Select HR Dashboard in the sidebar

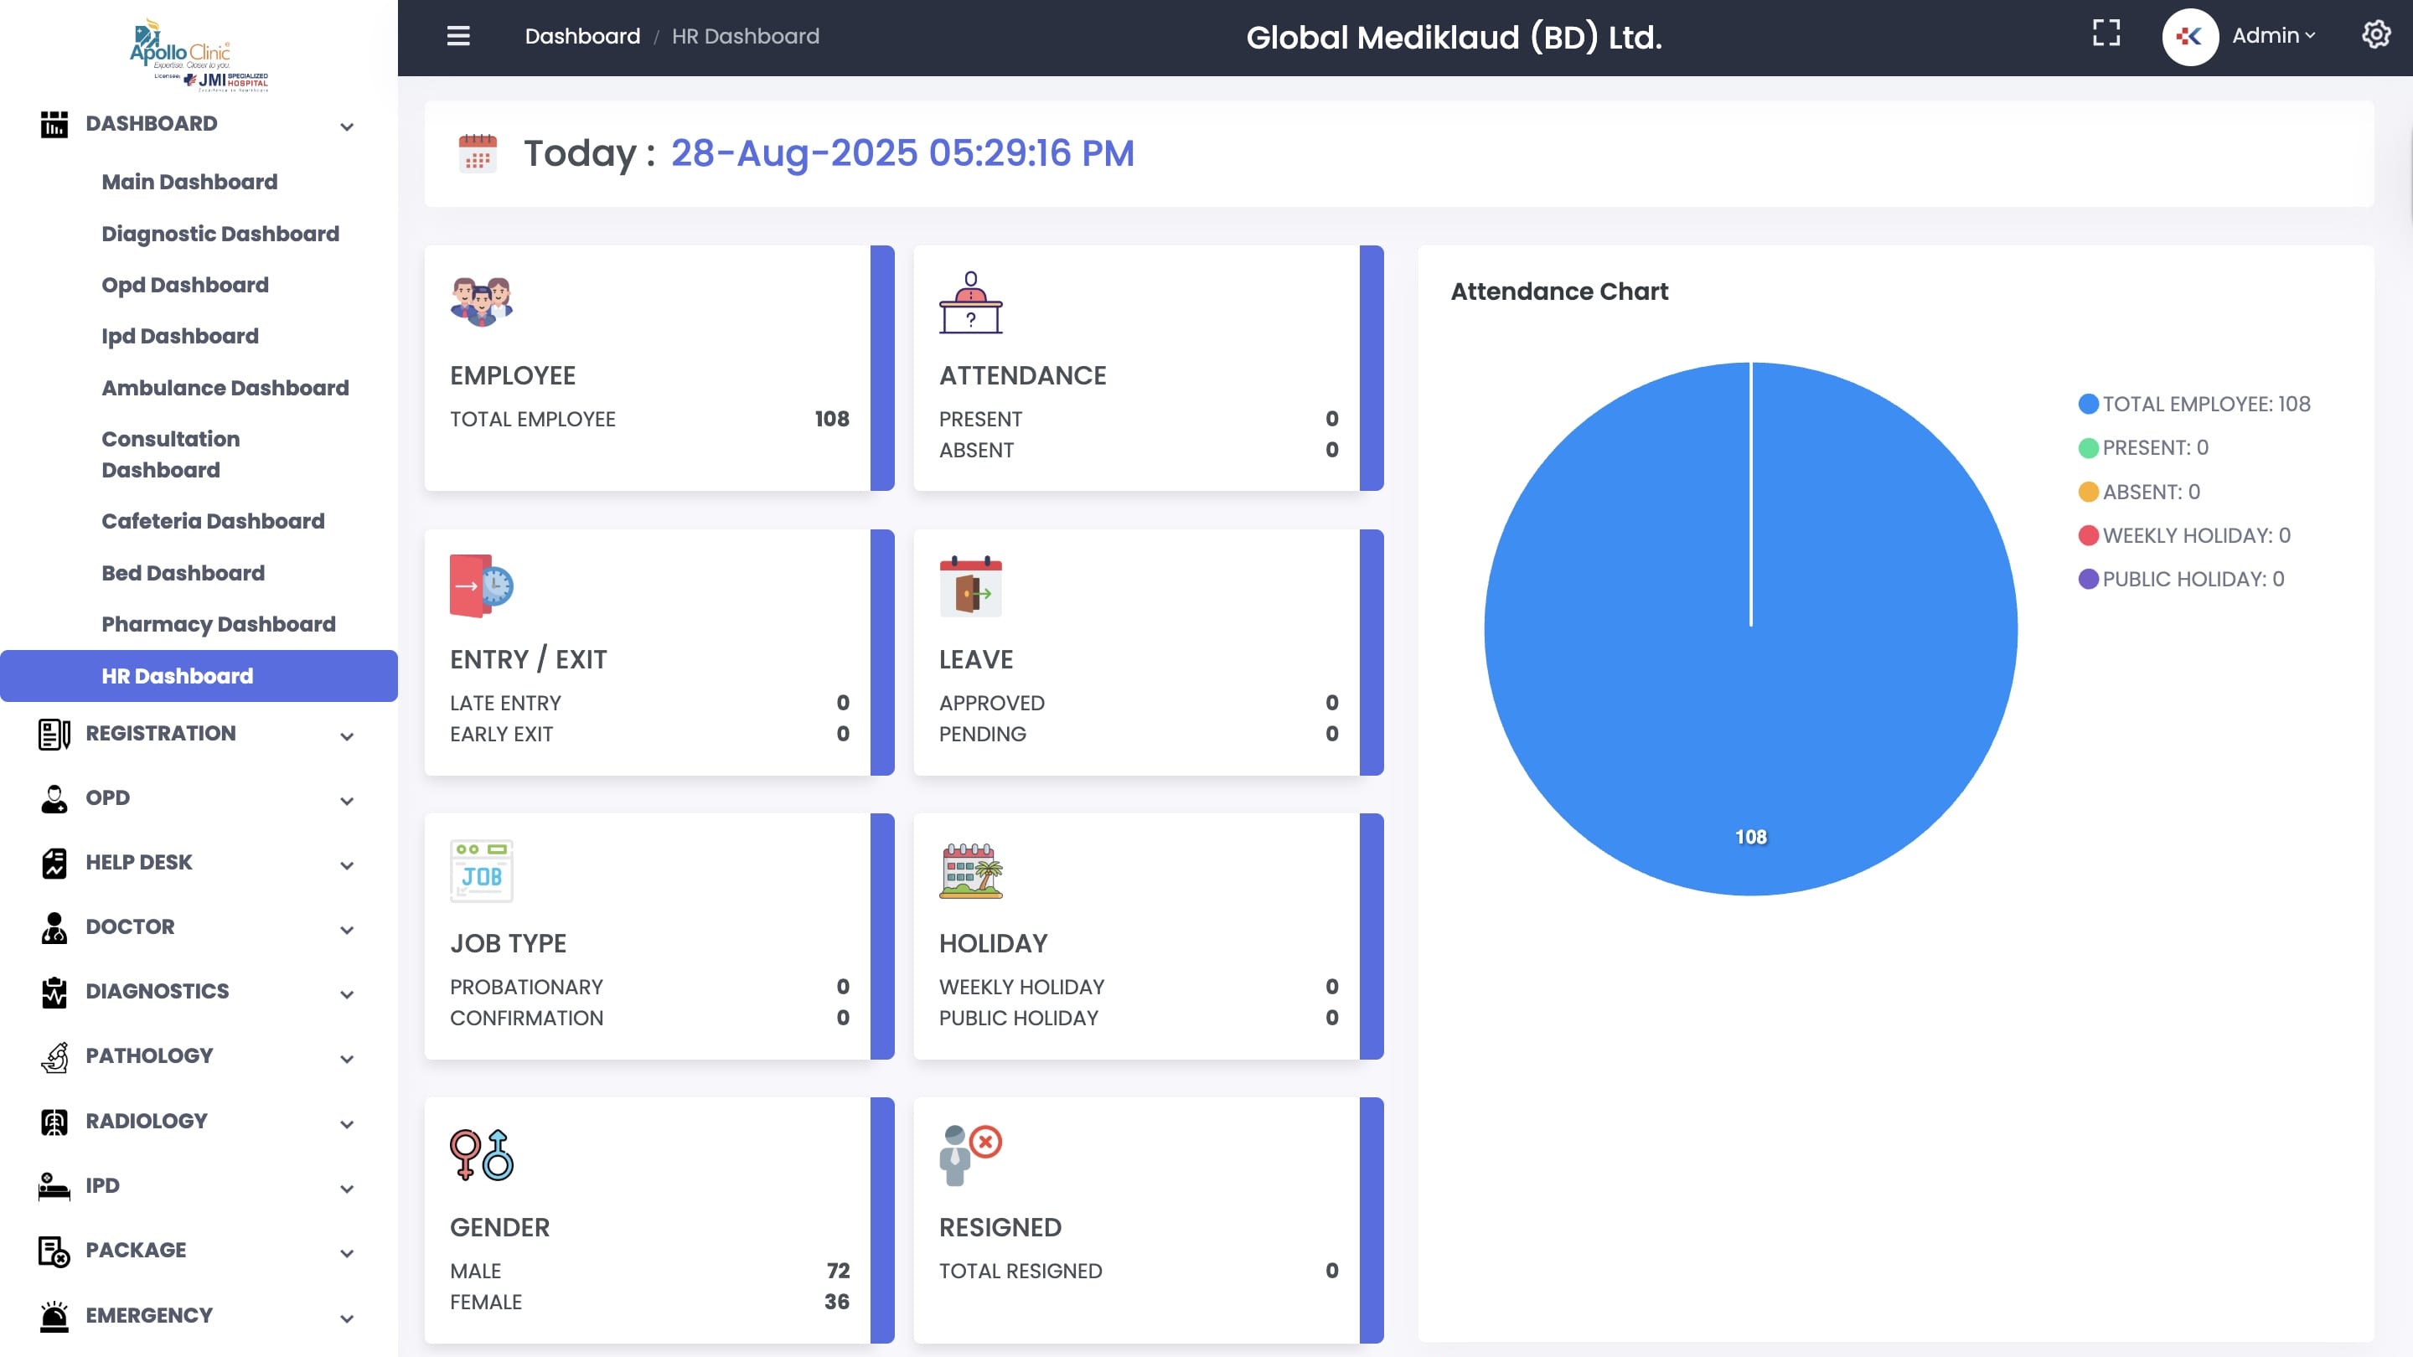tap(176, 675)
